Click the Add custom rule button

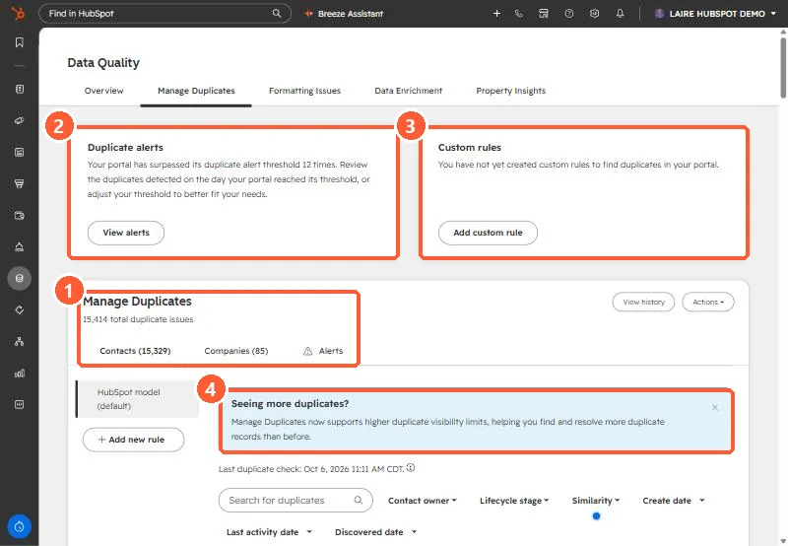coord(488,233)
